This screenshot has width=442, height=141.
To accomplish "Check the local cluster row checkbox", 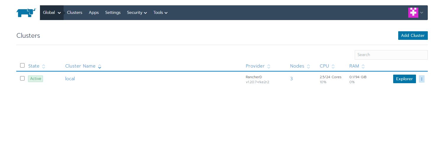I will [22, 78].
